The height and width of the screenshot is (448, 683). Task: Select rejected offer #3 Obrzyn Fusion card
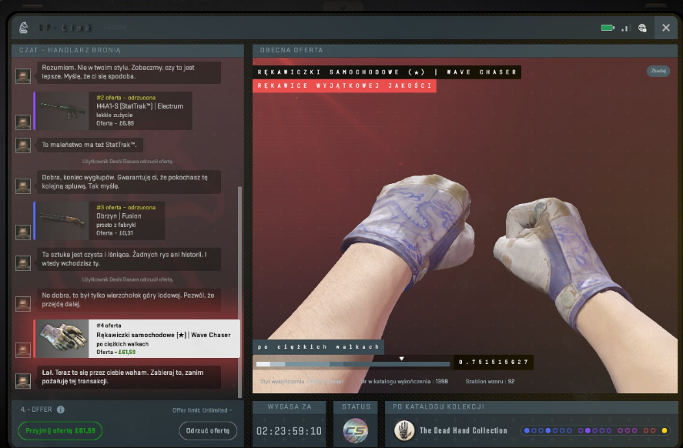pos(99,220)
